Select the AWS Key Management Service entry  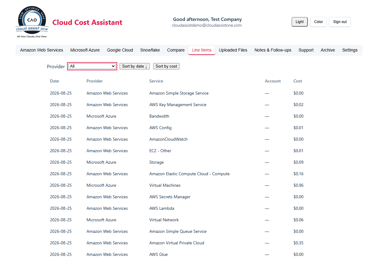coord(178,105)
